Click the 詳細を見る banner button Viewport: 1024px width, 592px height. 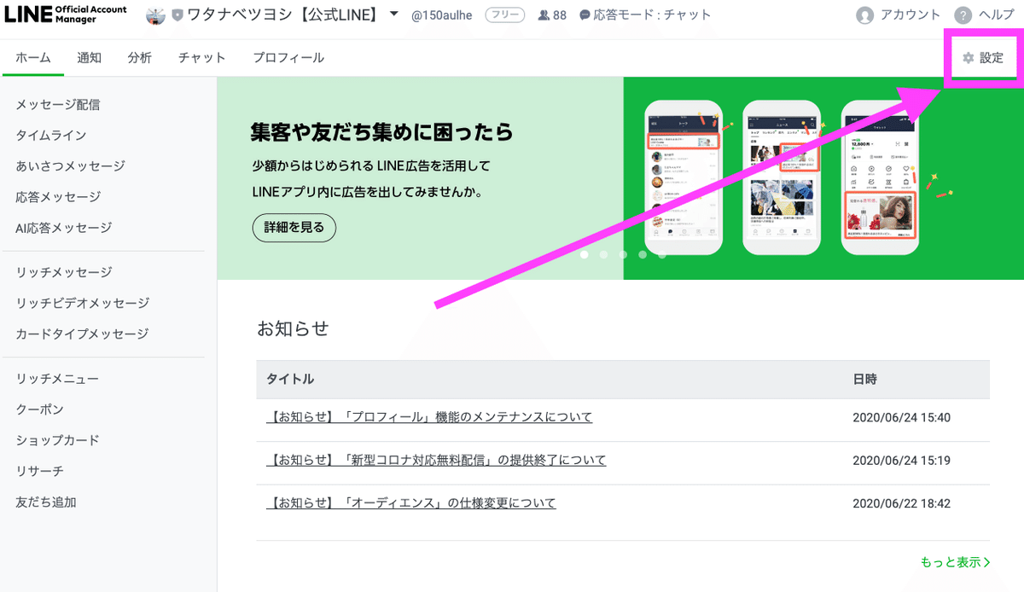point(294,228)
